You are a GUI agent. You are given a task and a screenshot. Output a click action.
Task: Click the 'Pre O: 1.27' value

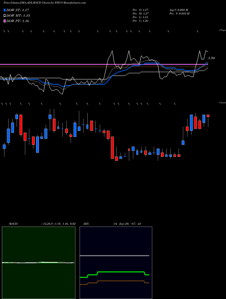point(141,10)
